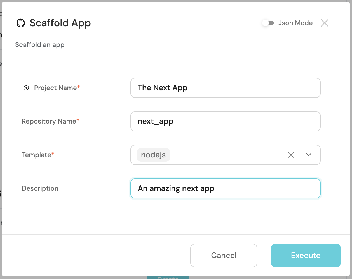Close the Scaffold App dialog
Image resolution: width=352 pixels, height=279 pixels.
point(324,23)
